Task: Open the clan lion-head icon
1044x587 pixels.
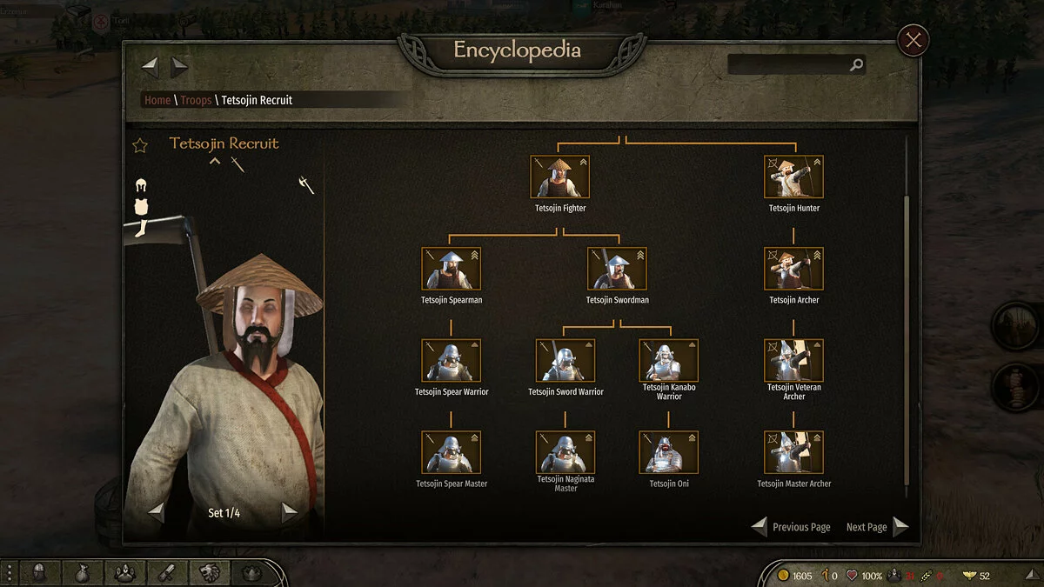Action: [211, 573]
